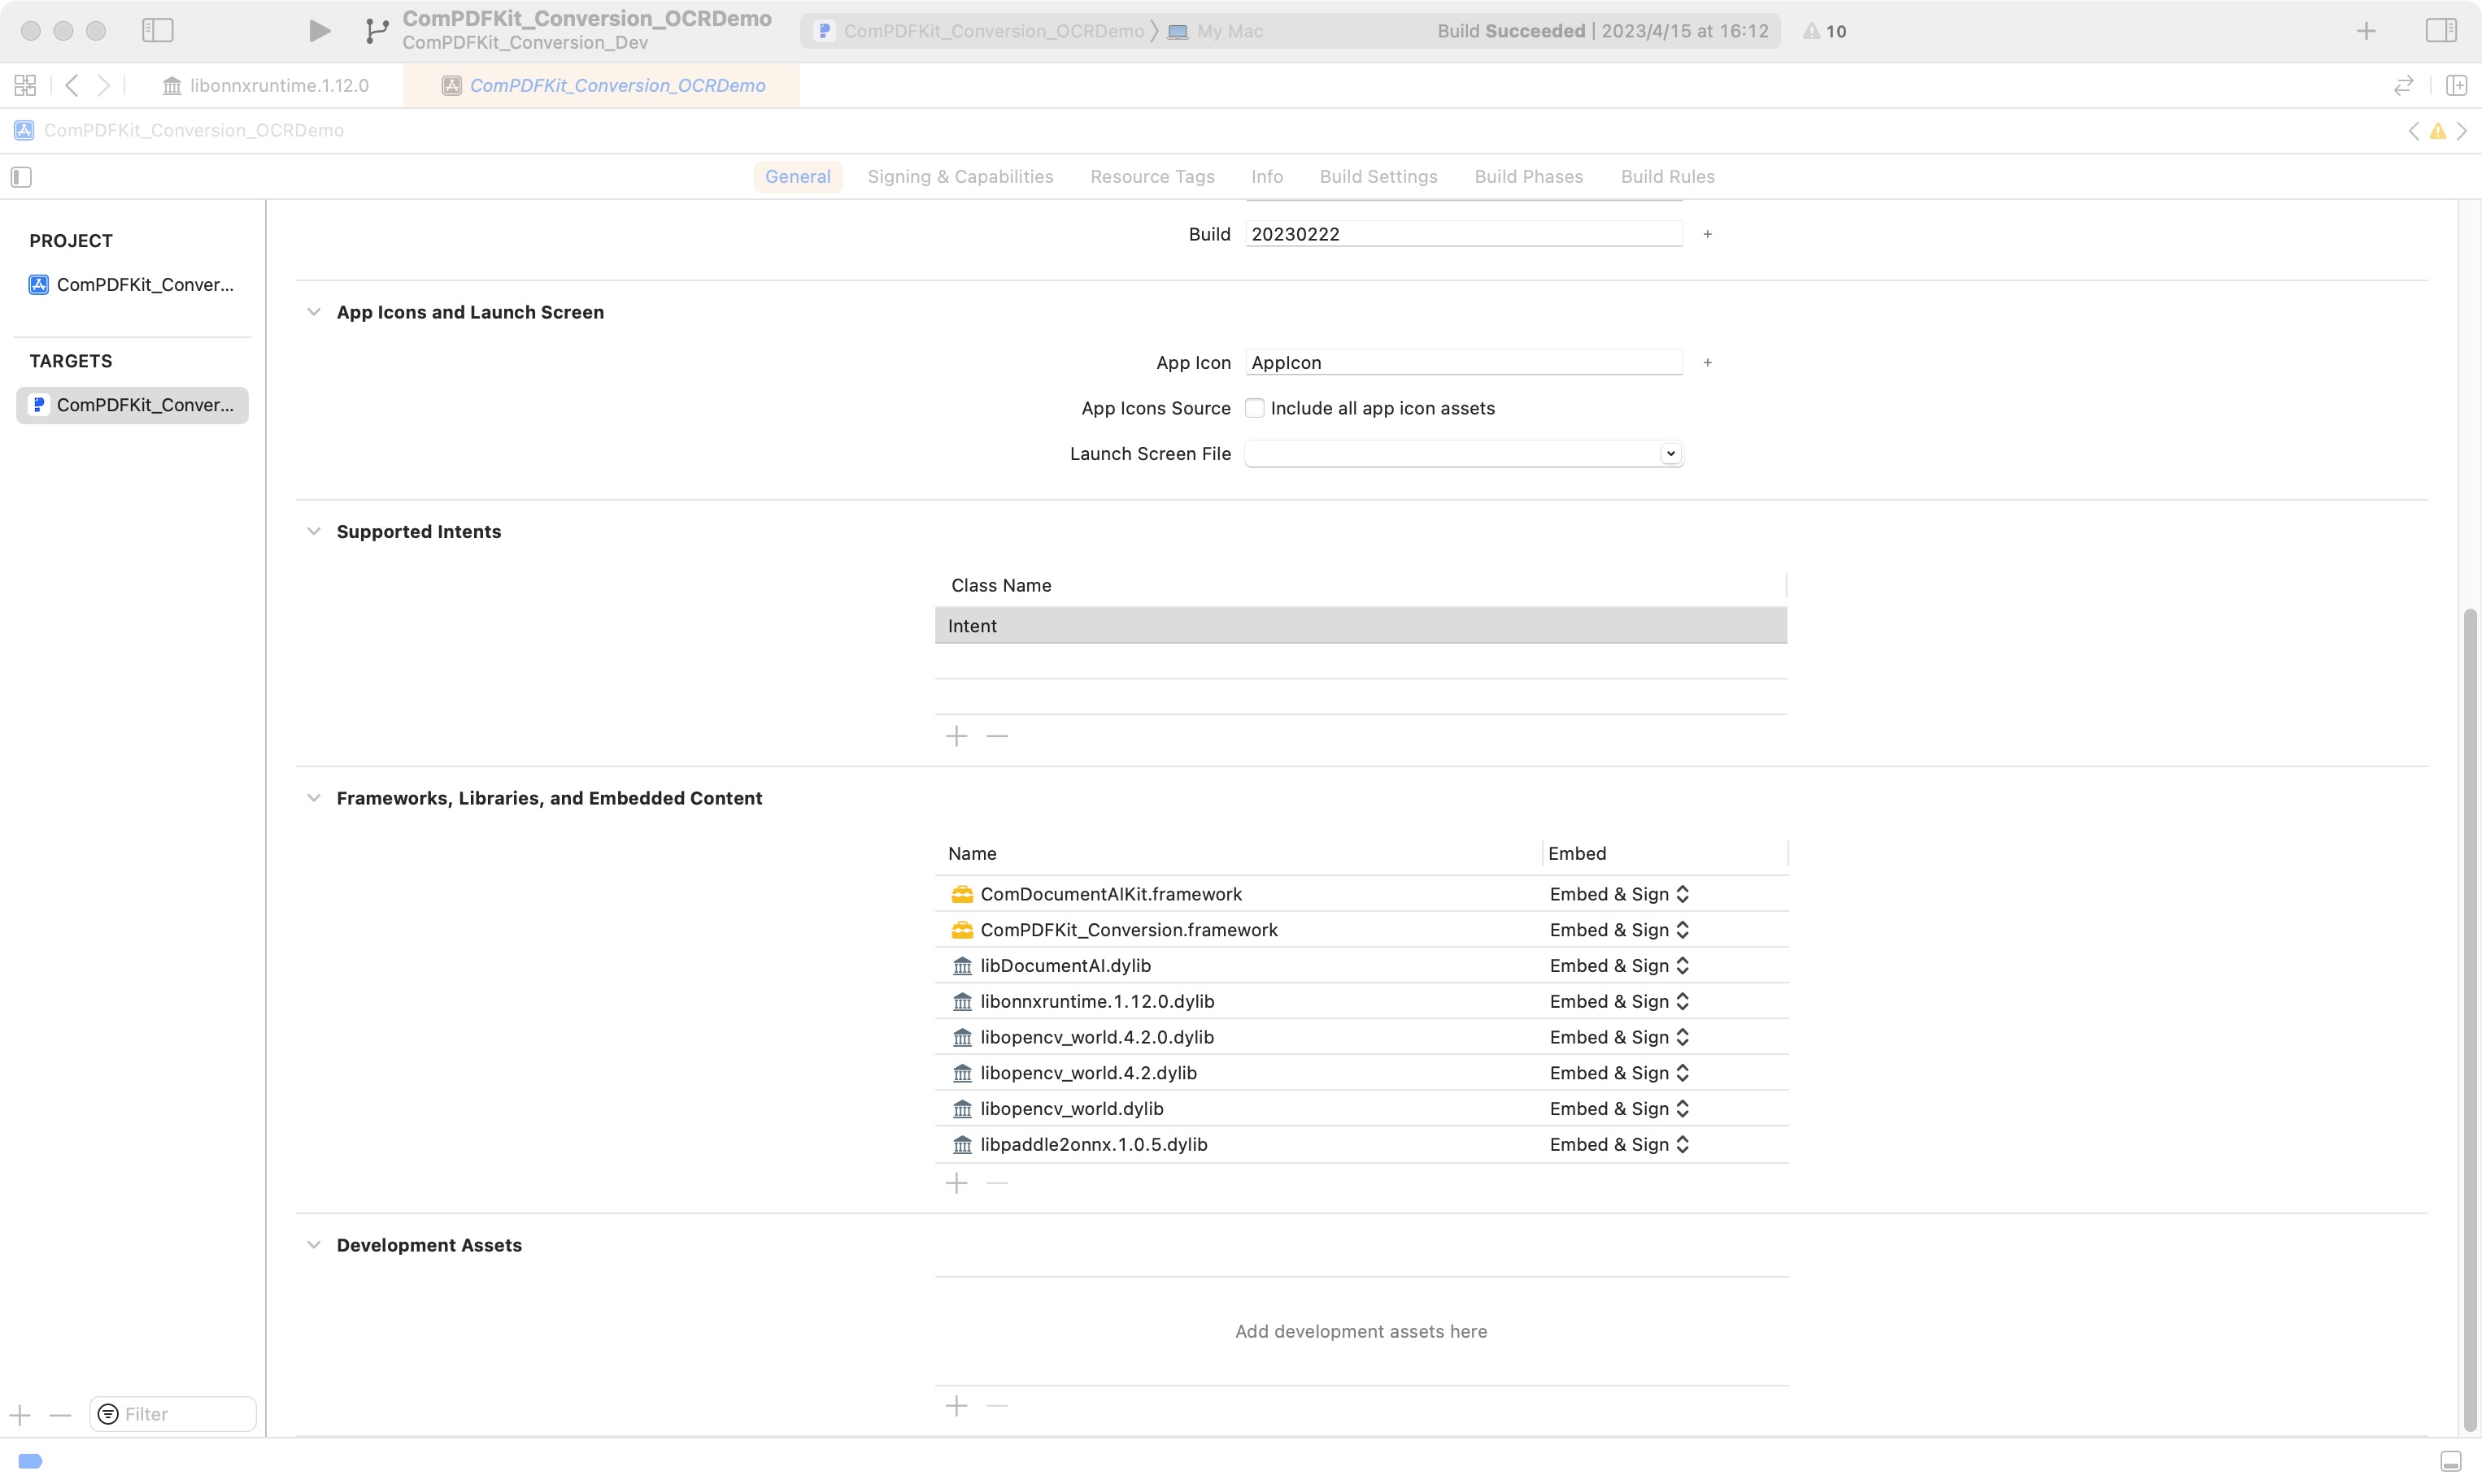Focus the Filter field in targets sidebar
This screenshot has width=2482, height=1484.
(x=173, y=1415)
